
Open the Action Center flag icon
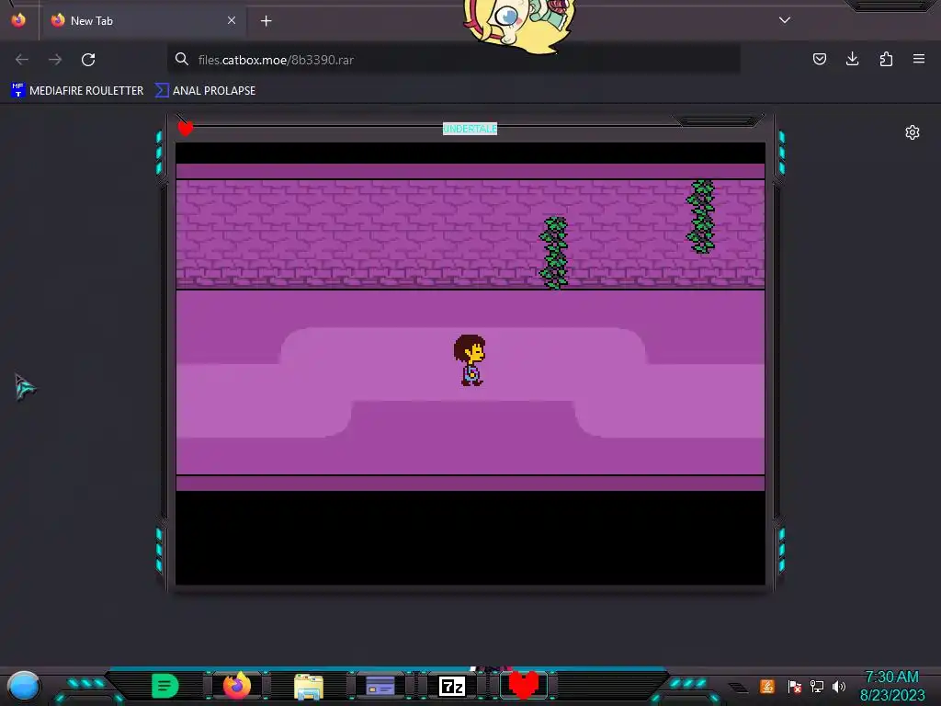click(795, 686)
